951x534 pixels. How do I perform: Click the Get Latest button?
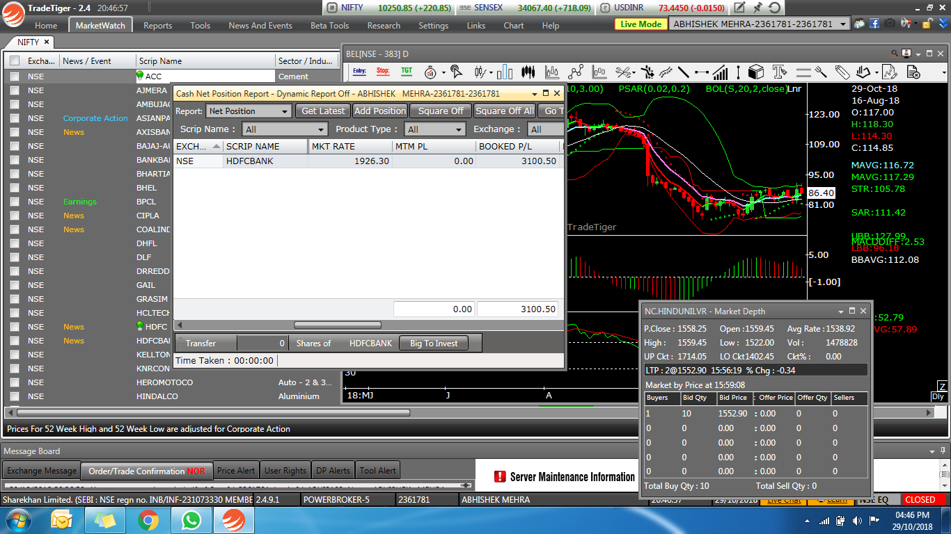pos(323,111)
